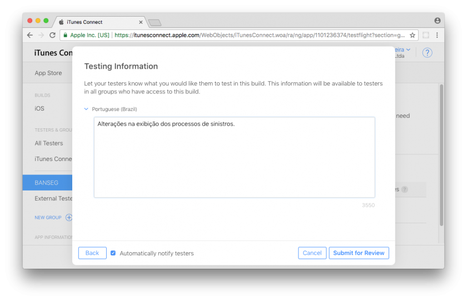This screenshot has width=467, height=301.
Task: Click the green secure padlock icon
Action: (65, 35)
